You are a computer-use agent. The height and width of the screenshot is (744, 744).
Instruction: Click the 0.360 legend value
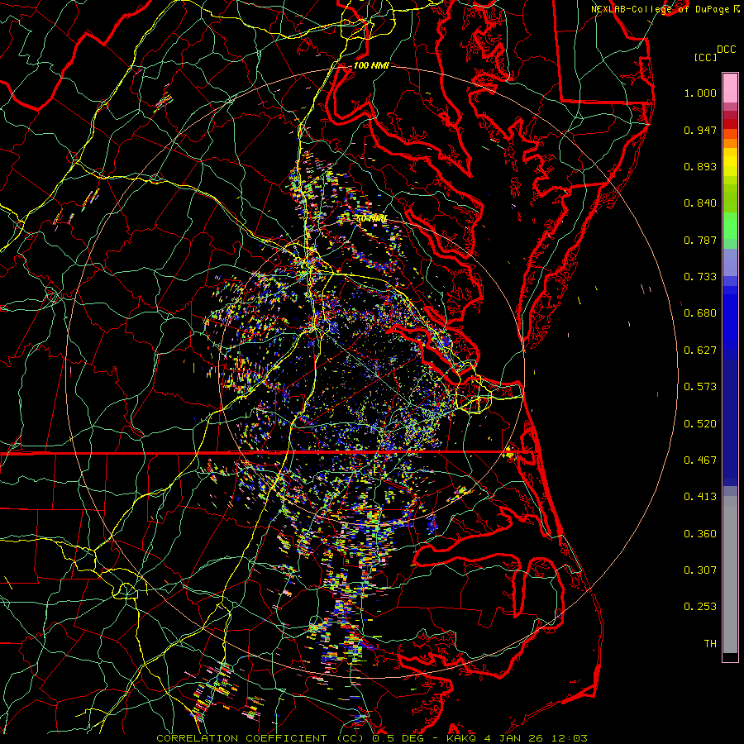[700, 534]
